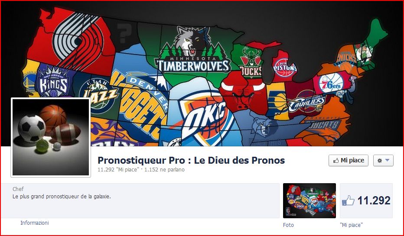Click the page description about pronostiqueur
This screenshot has height=236, width=404.
point(62,197)
